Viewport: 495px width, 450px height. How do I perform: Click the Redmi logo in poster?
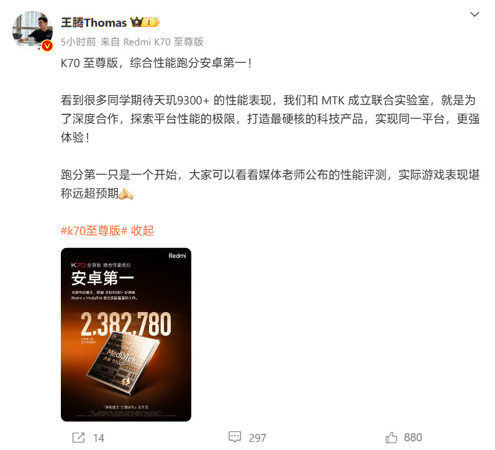coord(177,255)
